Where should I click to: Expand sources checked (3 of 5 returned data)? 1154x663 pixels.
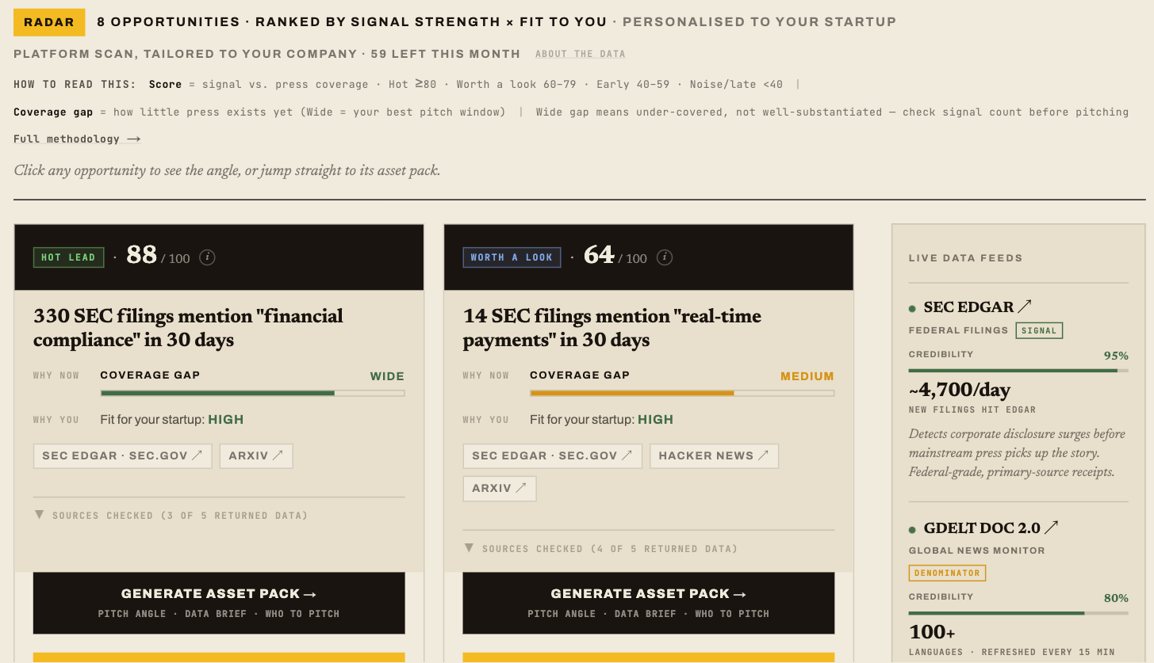(x=171, y=516)
